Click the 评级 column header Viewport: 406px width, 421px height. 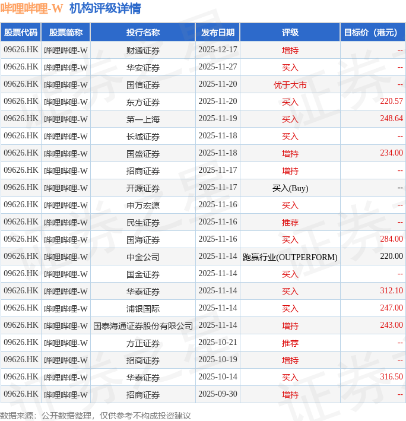coord(290,33)
